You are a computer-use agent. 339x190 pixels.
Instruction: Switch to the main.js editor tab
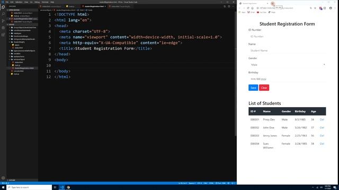(x=71, y=6)
